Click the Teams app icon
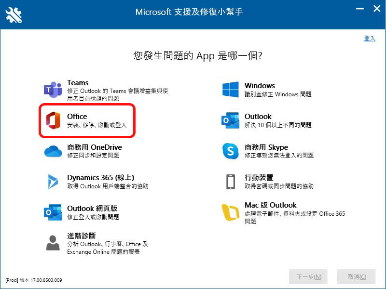This screenshot has height=289, width=386. click(53, 90)
